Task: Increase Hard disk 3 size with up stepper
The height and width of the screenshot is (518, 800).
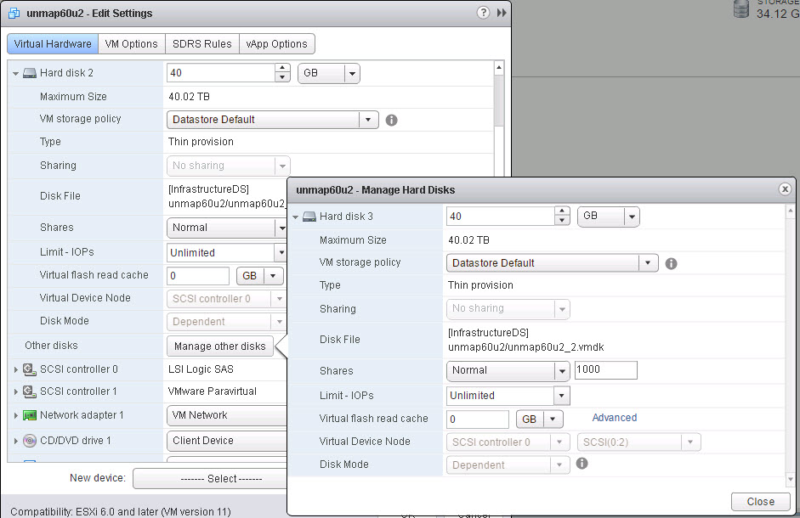Action: [x=562, y=211]
